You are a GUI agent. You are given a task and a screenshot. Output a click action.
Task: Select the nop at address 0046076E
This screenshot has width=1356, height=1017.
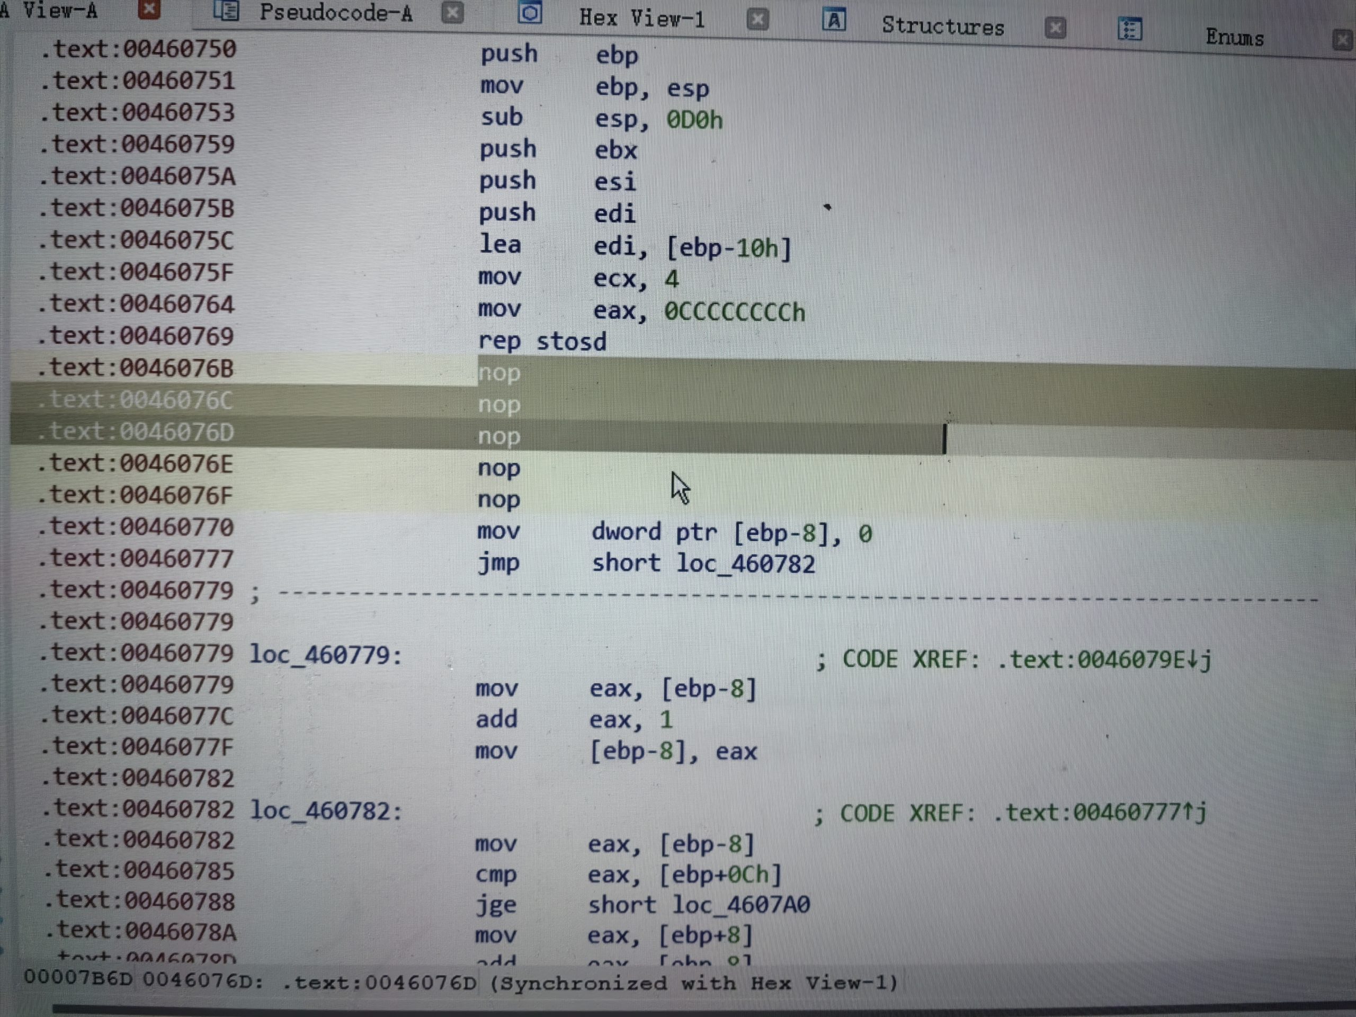499,468
